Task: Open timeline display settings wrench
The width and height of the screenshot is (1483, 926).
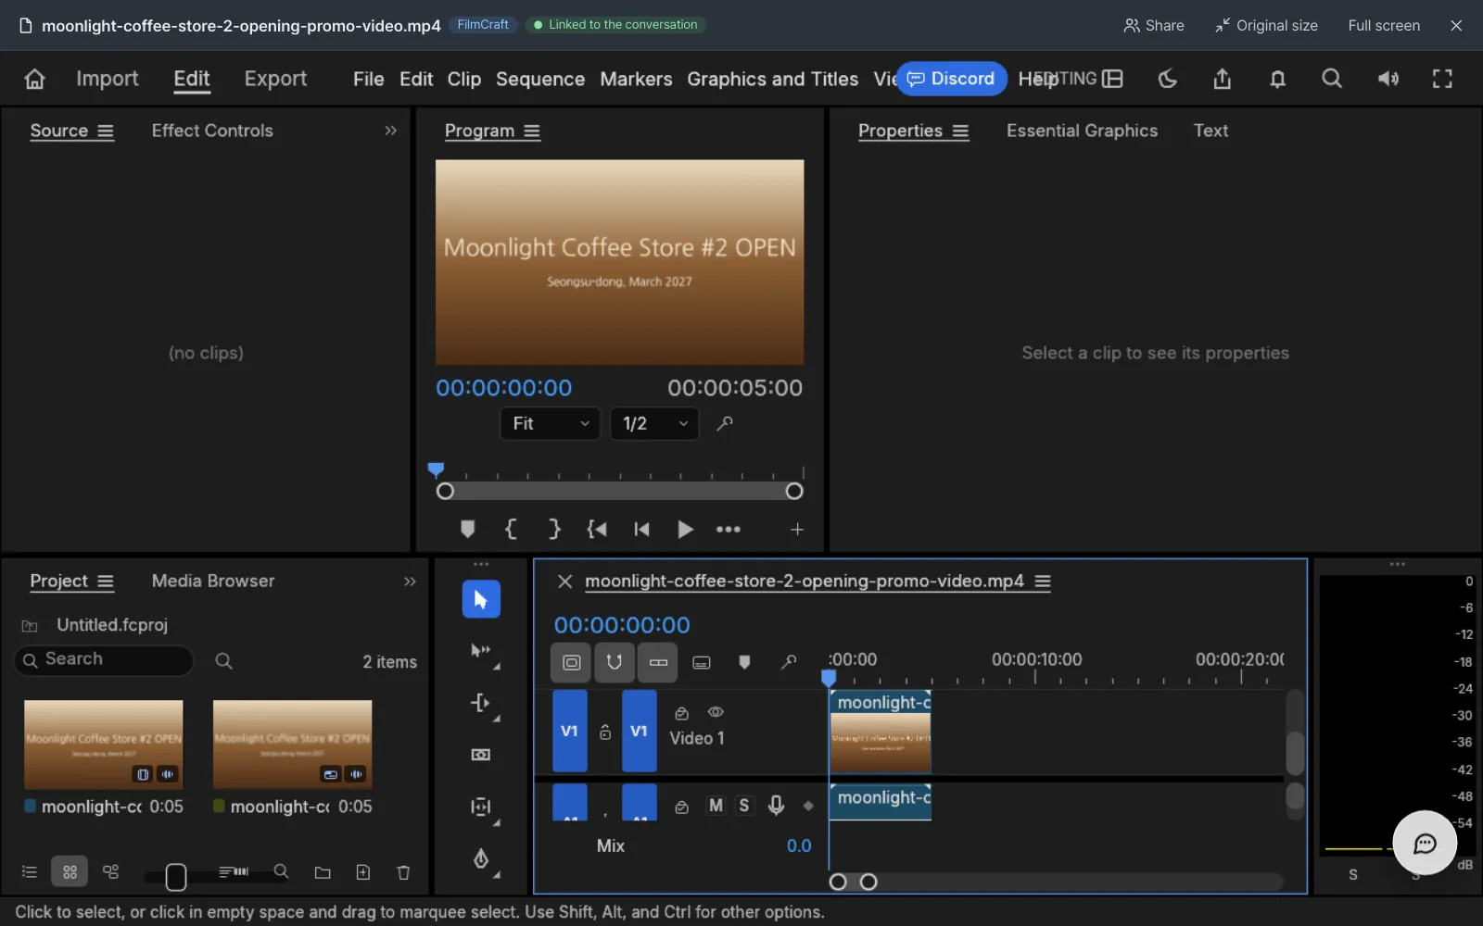Action: pyautogui.click(x=789, y=662)
